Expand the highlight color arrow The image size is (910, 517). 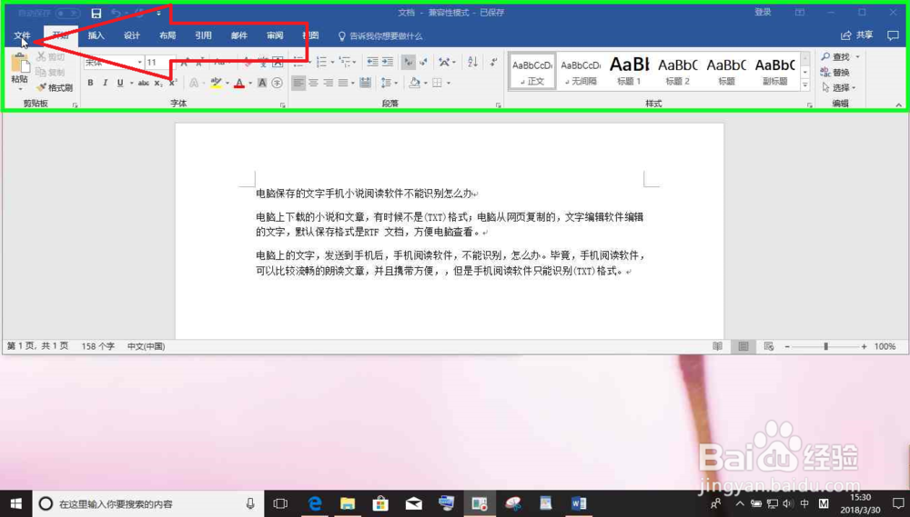(227, 83)
